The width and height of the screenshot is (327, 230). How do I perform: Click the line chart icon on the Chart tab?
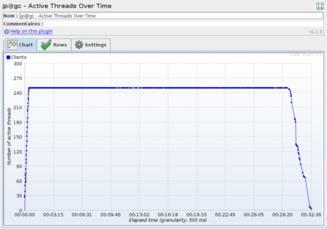pyautogui.click(x=12, y=45)
